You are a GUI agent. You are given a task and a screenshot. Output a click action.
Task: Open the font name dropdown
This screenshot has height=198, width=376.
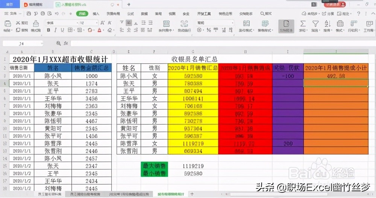(77, 23)
